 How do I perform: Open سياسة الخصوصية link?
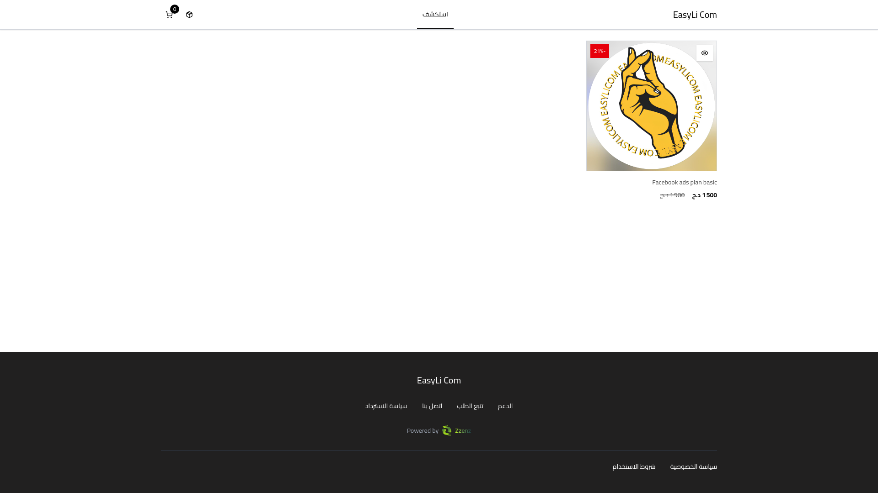(x=693, y=467)
